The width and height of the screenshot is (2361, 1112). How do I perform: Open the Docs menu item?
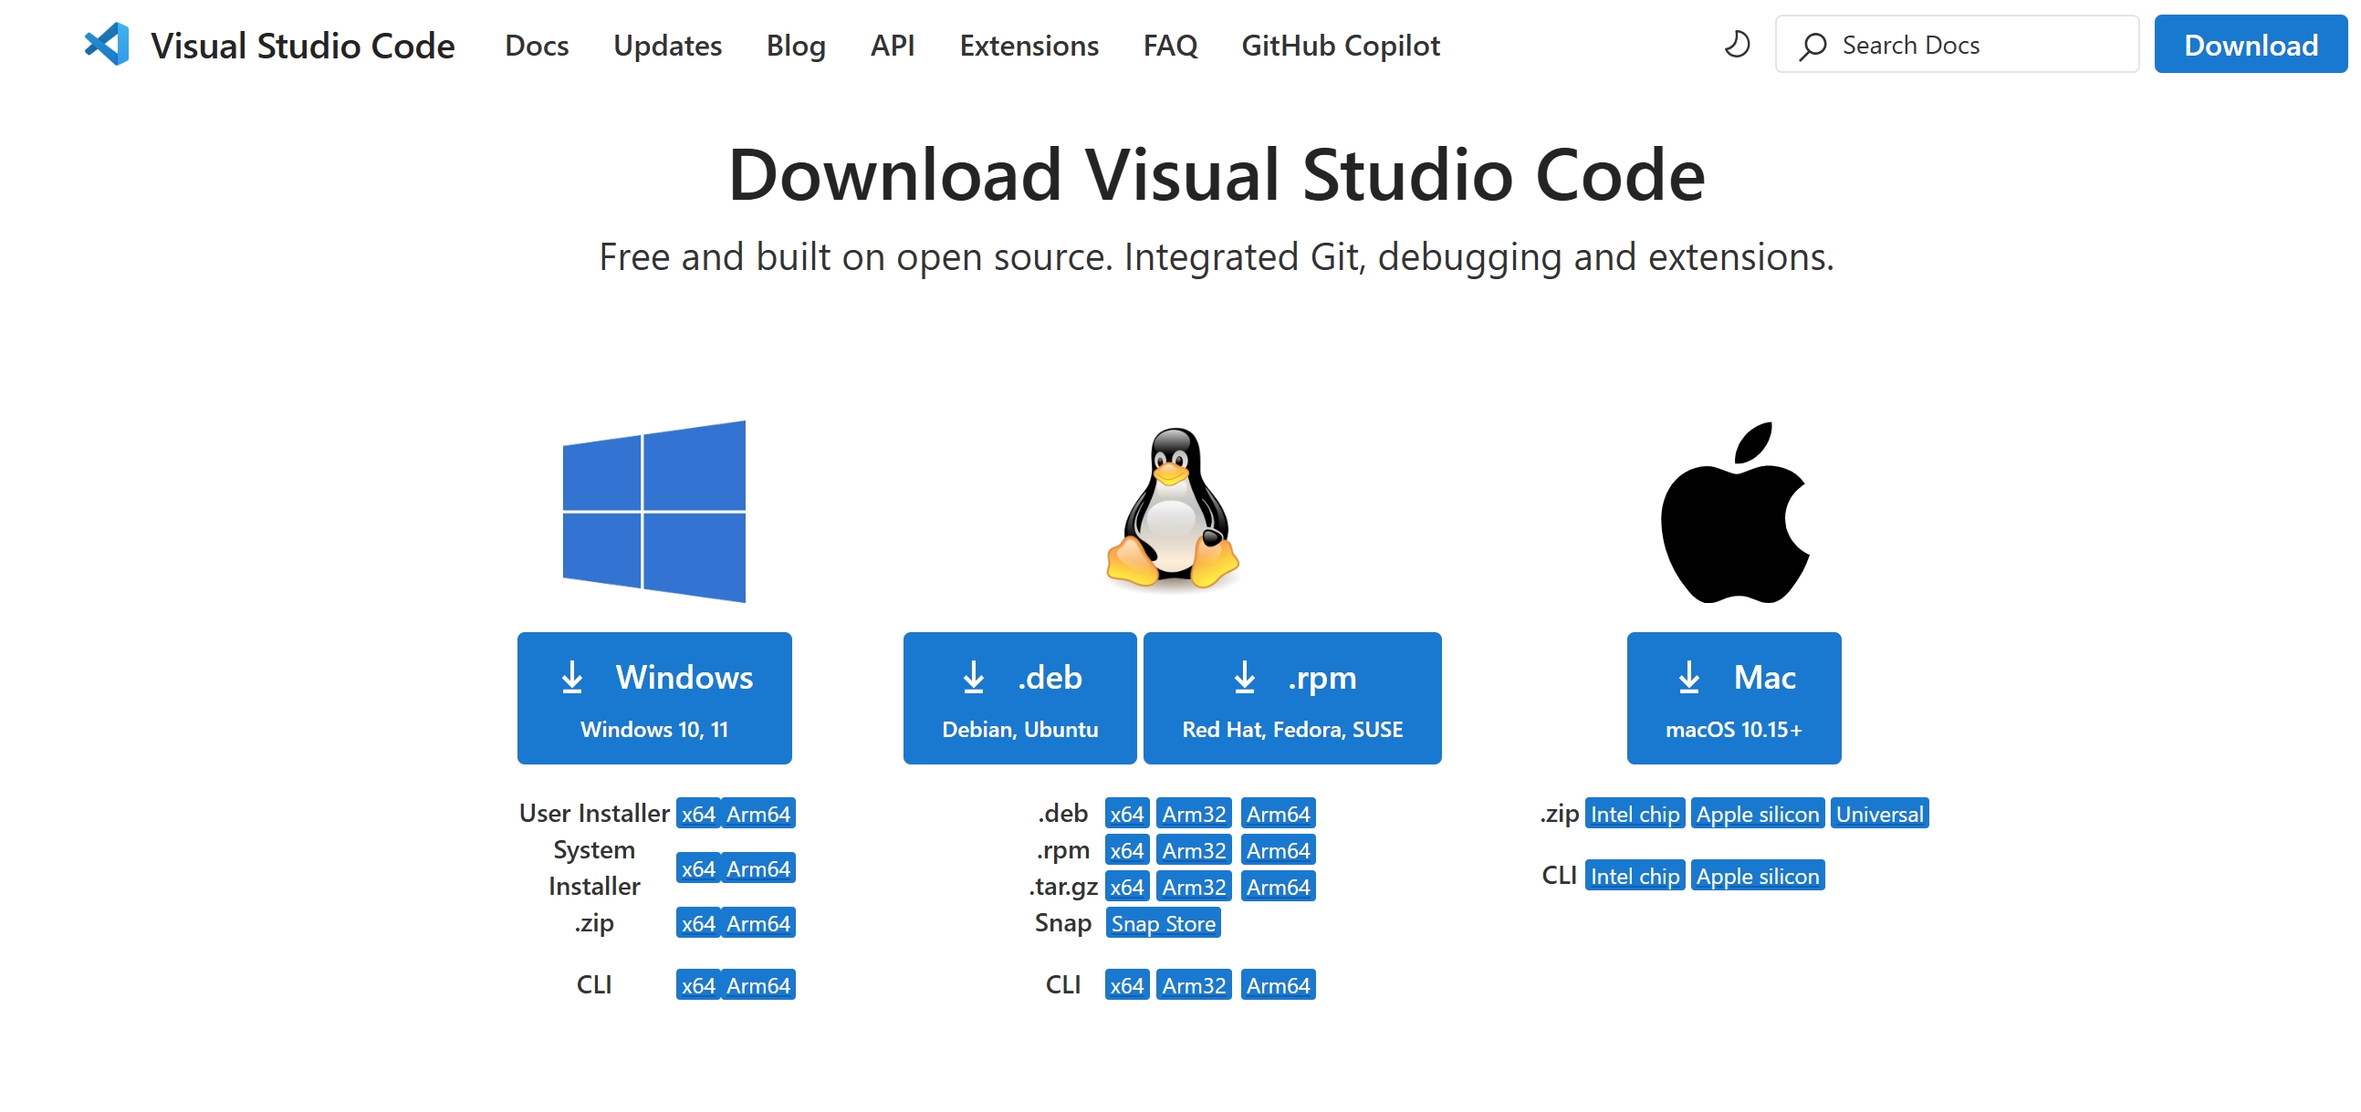coord(536,46)
